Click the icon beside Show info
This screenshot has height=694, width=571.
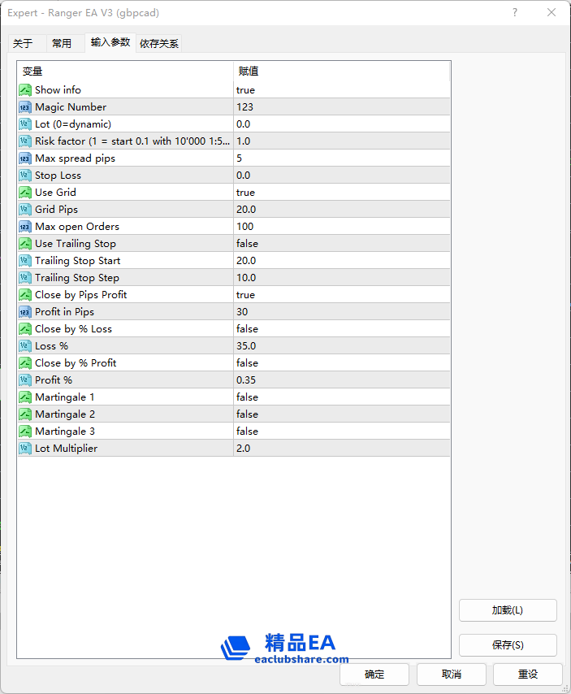(25, 90)
